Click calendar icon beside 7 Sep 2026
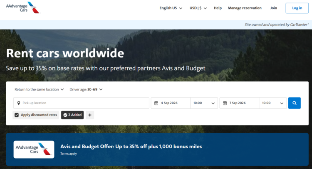 point(225,103)
